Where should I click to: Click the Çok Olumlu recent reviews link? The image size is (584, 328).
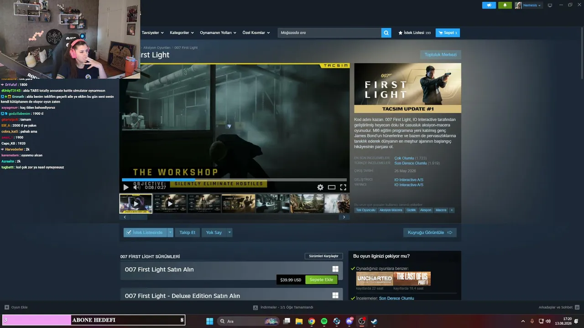point(404,158)
